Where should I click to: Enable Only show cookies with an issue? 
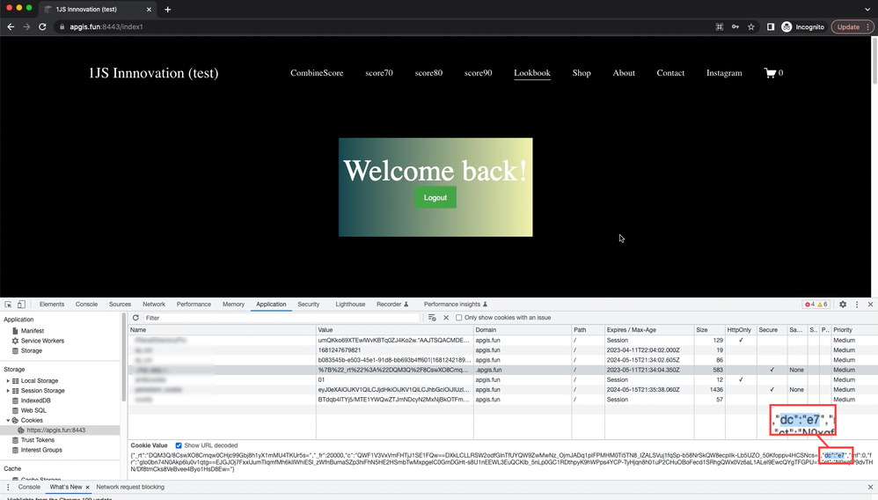click(458, 318)
